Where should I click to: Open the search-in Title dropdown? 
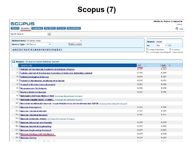pyautogui.click(x=161, y=45)
